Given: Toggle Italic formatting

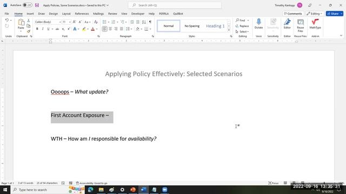Looking at the screenshot, I should (43, 29).
